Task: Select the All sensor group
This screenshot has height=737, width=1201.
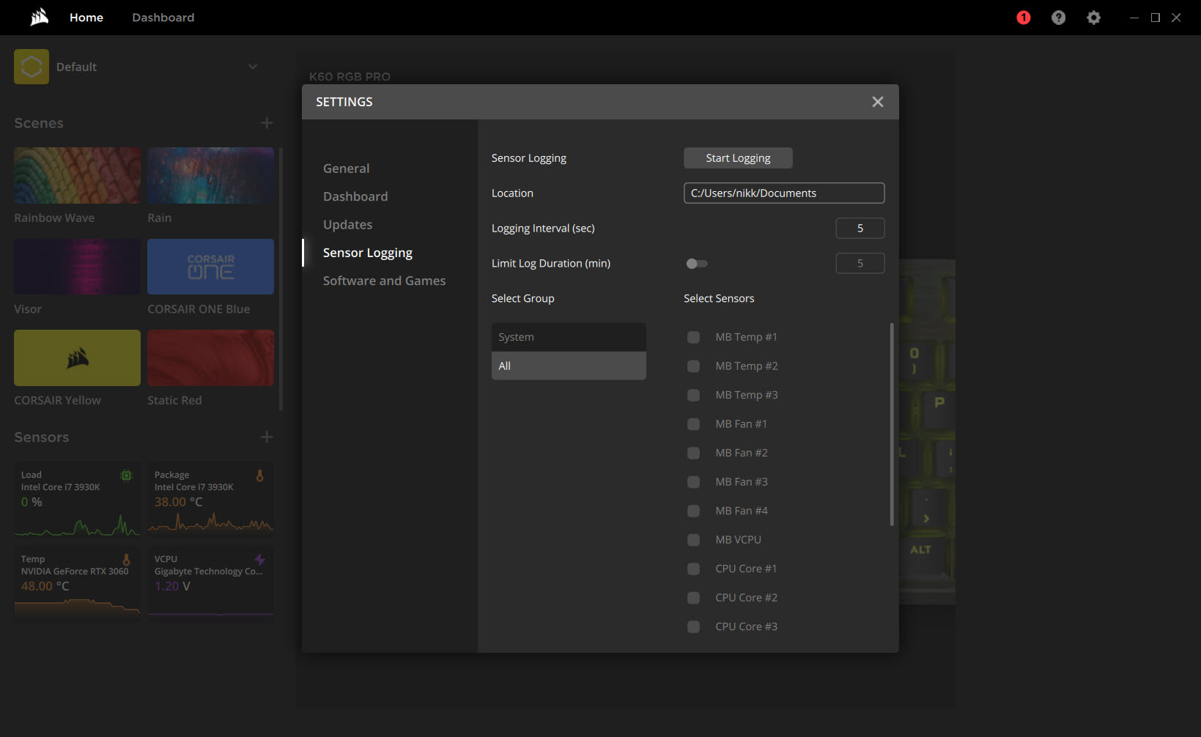Action: coord(569,366)
